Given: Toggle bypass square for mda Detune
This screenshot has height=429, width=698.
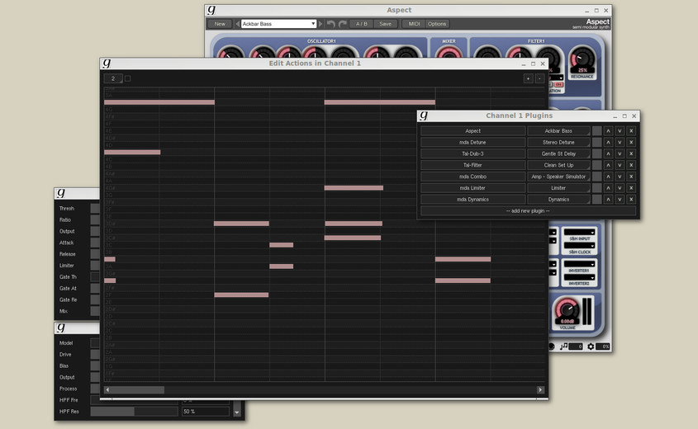Looking at the screenshot, I should tap(597, 142).
